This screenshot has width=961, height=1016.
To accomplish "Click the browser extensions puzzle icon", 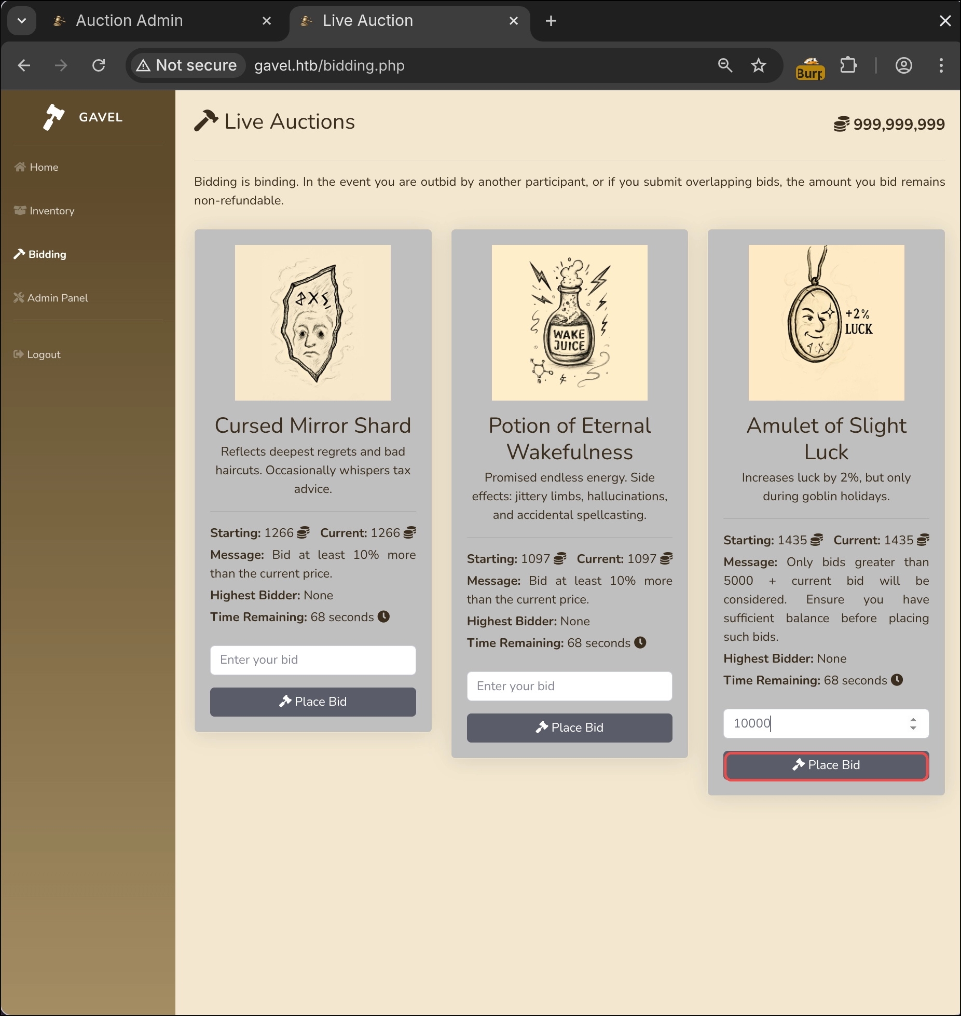I will [848, 65].
